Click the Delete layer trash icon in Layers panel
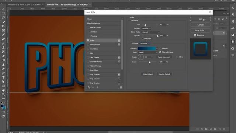236x133 pixels. coord(224,129)
